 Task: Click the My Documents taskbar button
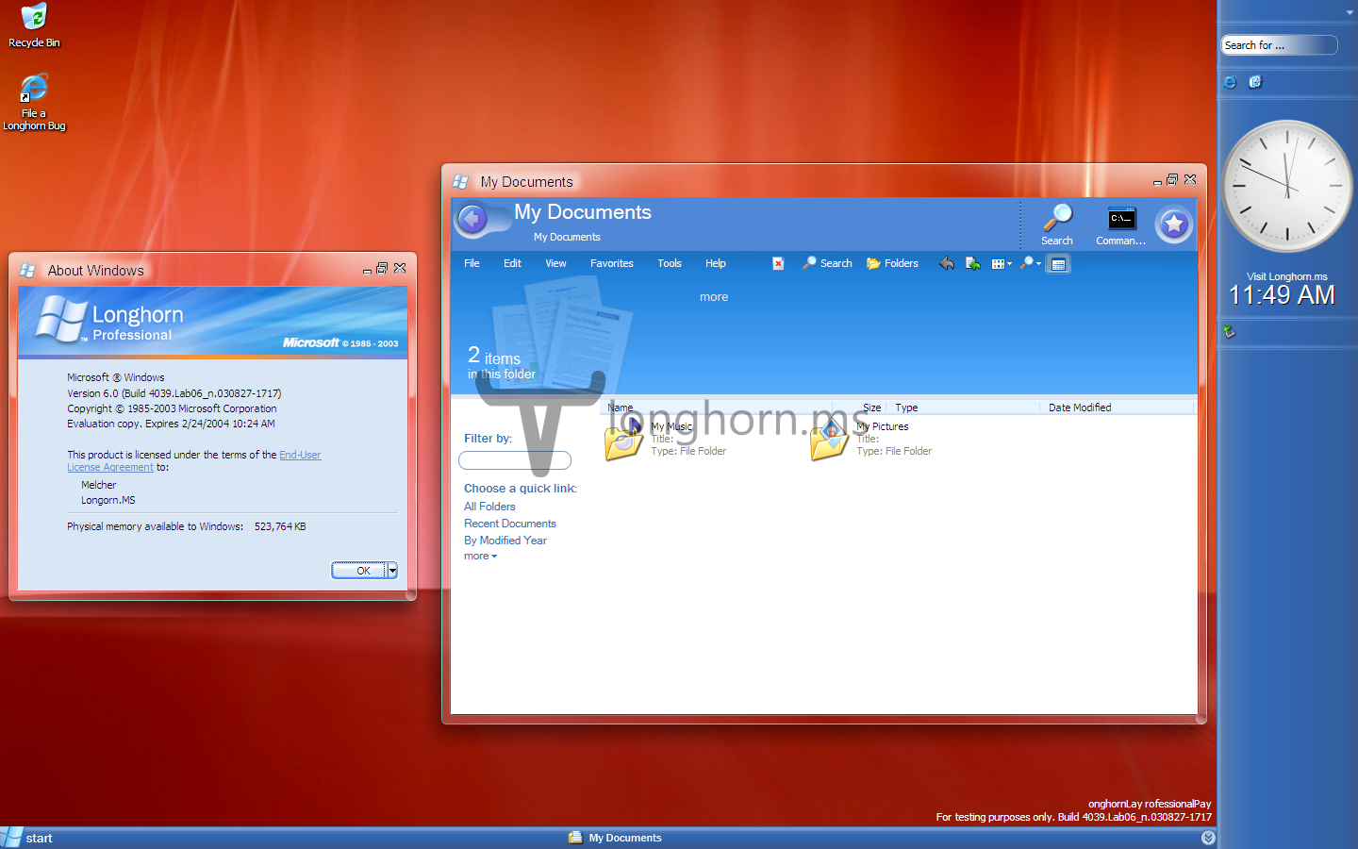[616, 838]
